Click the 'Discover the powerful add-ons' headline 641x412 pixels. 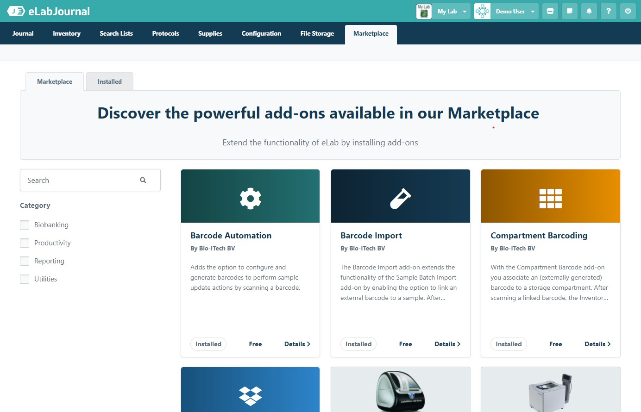(318, 113)
